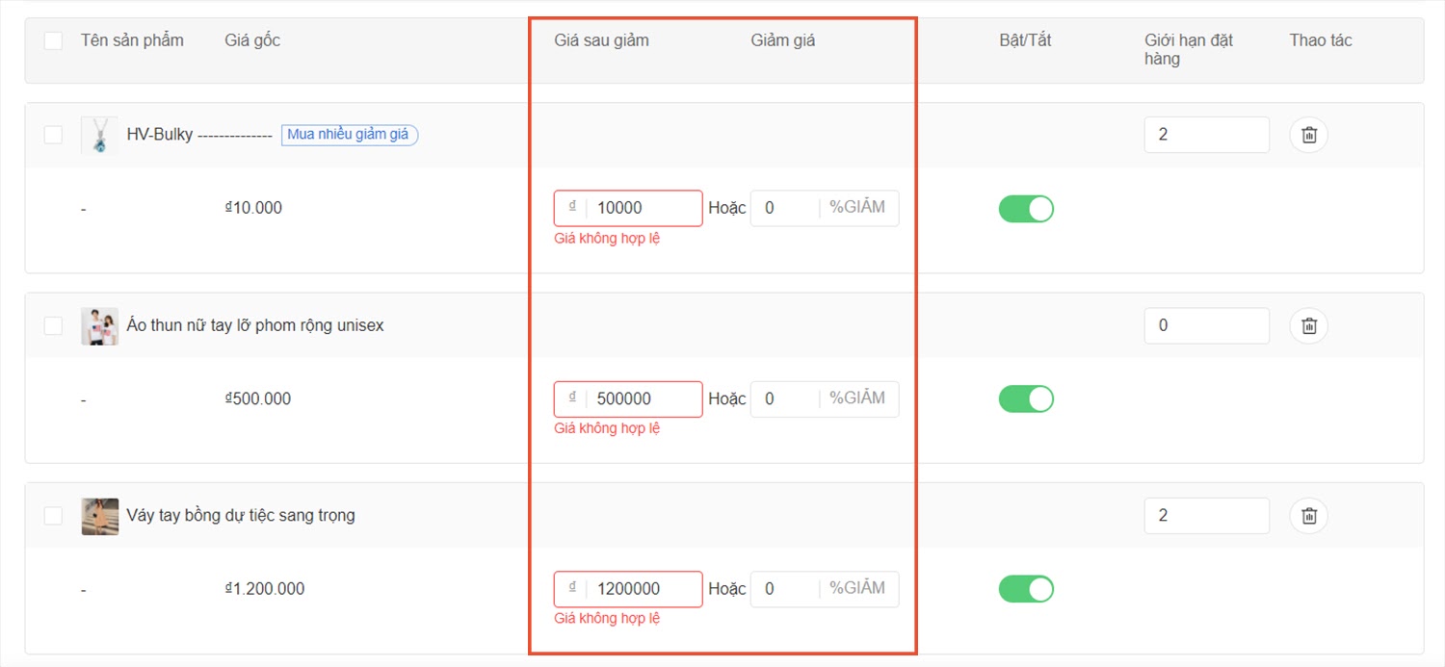This screenshot has width=1445, height=667.
Task: Disable the Áo thun nữ discount switch
Action: pos(1026,398)
